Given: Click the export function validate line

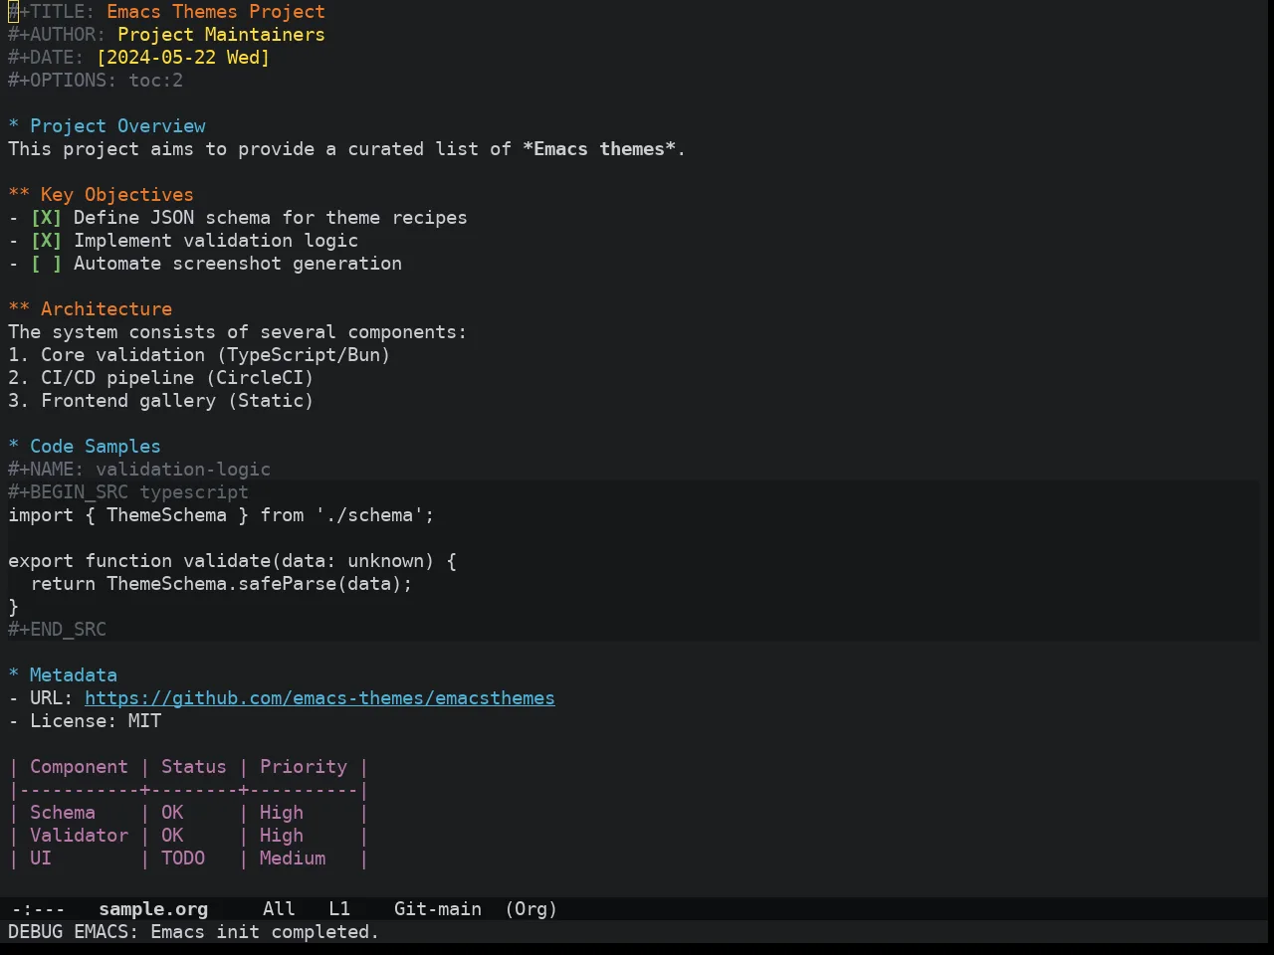Looking at the screenshot, I should 232,561.
